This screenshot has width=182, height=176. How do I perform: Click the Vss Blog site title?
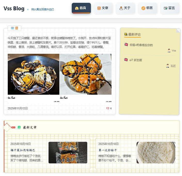click(x=14, y=8)
